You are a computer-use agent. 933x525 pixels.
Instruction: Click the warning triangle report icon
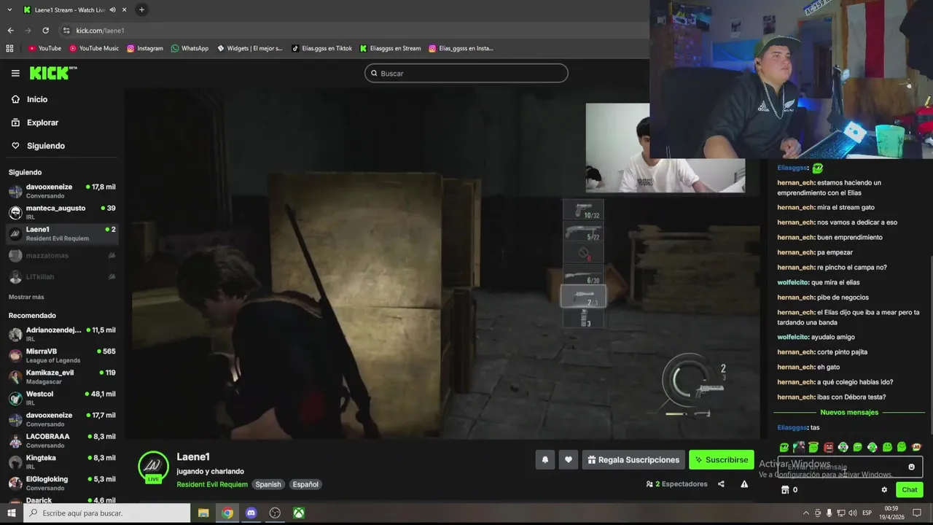click(744, 483)
